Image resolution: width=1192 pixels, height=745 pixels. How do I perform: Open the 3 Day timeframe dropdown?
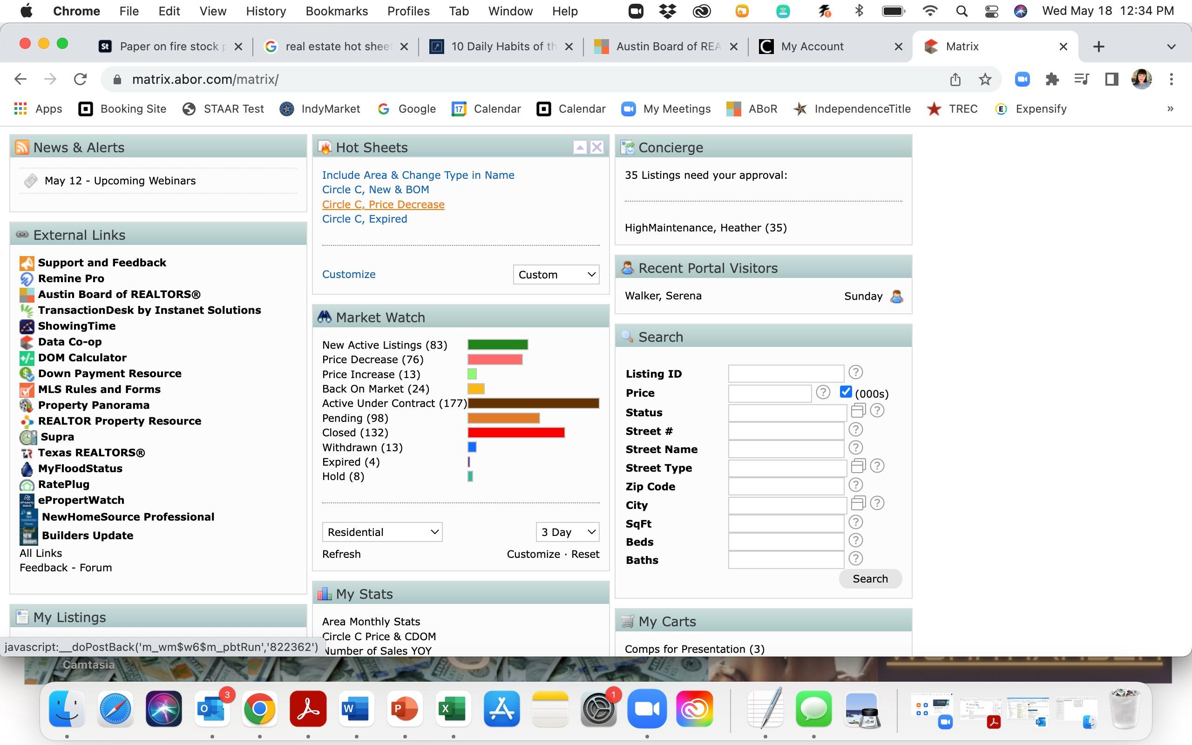[x=568, y=532]
